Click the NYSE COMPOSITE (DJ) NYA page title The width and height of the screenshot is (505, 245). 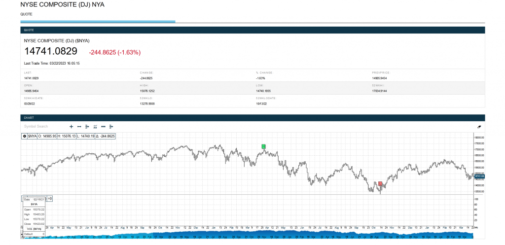(x=62, y=4)
